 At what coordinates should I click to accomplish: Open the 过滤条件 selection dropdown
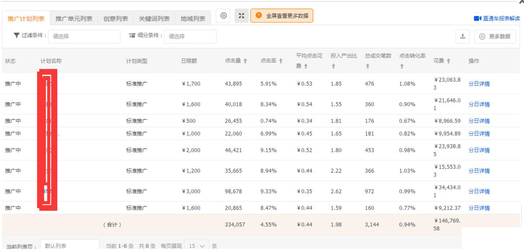coord(85,36)
